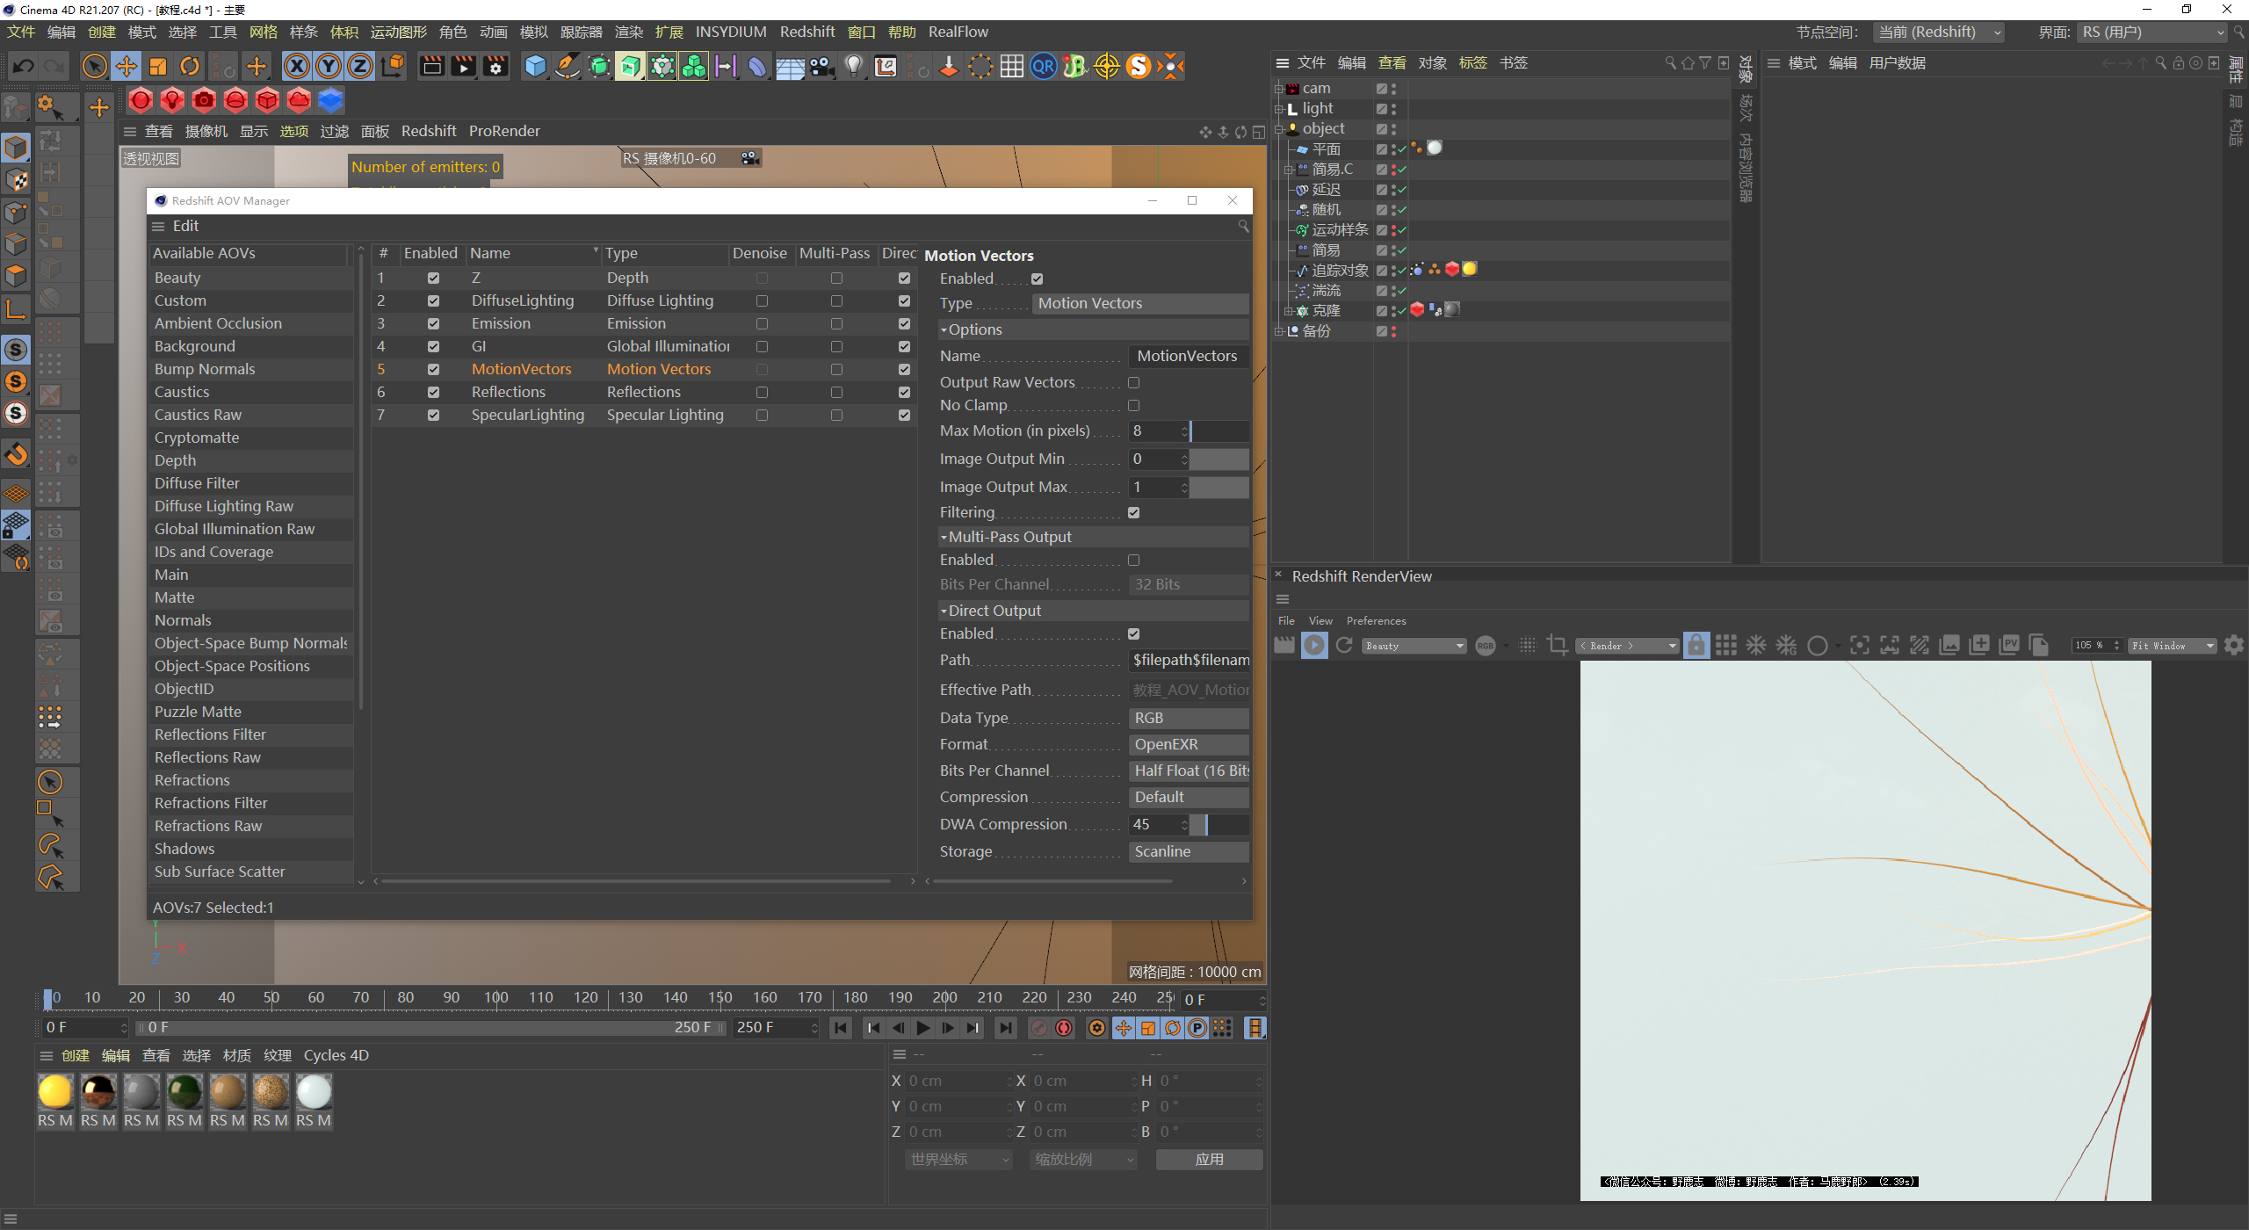This screenshot has height=1230, width=2249.
Task: Open the Data Type RGB dropdown
Action: [x=1189, y=718]
